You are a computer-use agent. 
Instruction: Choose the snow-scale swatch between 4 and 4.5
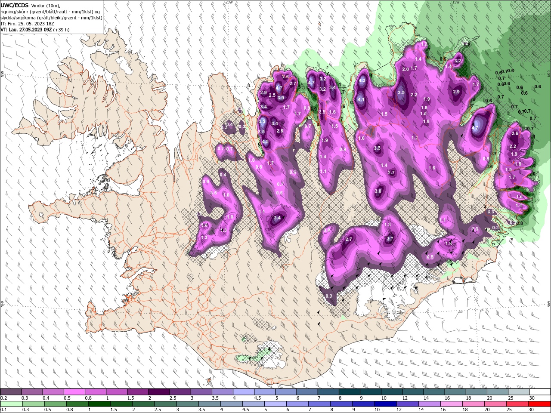tap(243, 392)
